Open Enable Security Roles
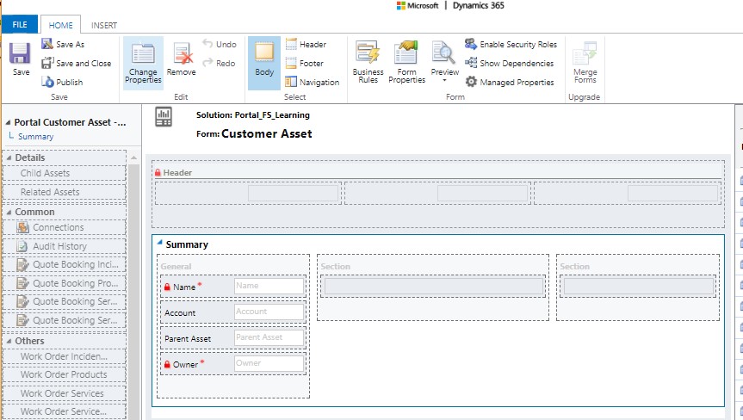The height and width of the screenshot is (420, 743). coord(511,44)
